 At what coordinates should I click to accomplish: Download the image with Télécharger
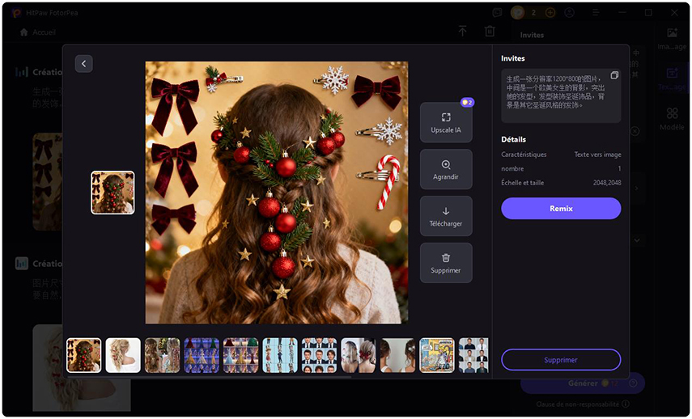446,216
